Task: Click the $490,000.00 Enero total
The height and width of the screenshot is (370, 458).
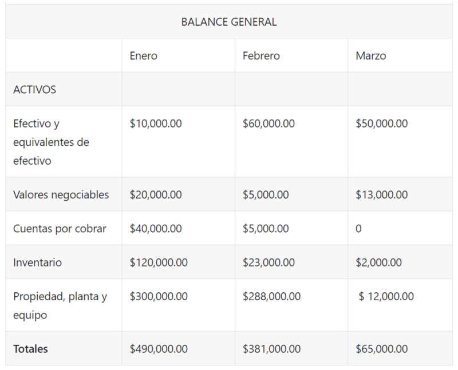Action: 159,349
